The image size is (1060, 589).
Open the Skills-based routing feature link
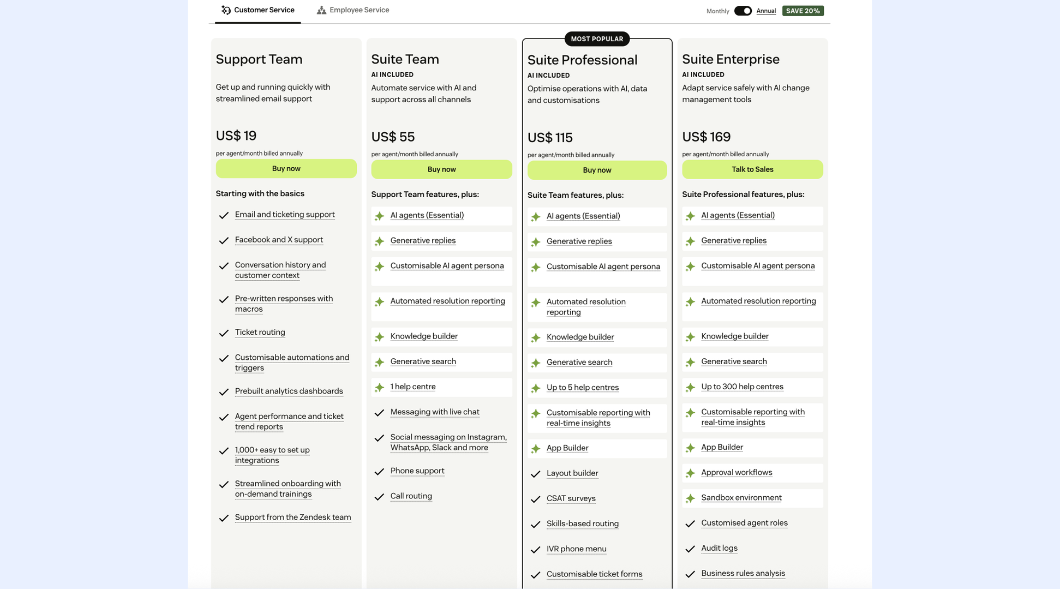583,524
